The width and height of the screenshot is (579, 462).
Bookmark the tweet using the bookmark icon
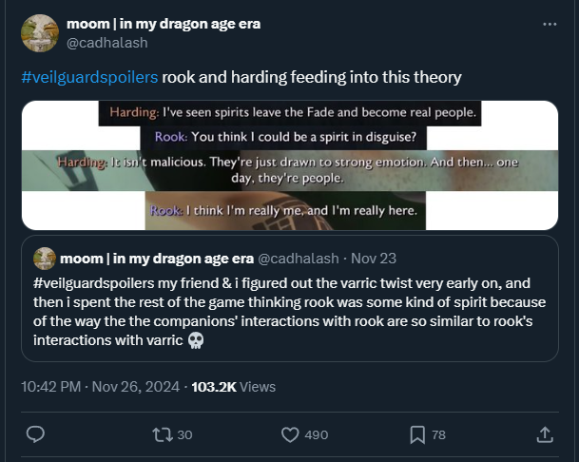tap(417, 434)
